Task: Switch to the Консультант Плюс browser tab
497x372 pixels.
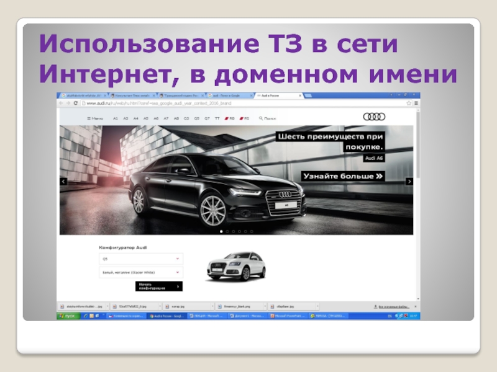Action: pyautogui.click(x=132, y=95)
